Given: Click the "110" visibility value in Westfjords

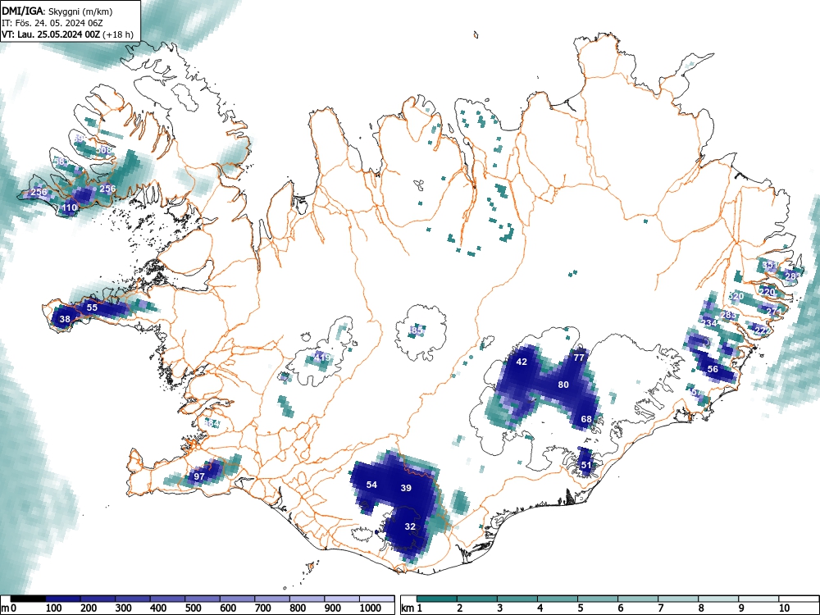Looking at the screenshot, I should [70, 207].
